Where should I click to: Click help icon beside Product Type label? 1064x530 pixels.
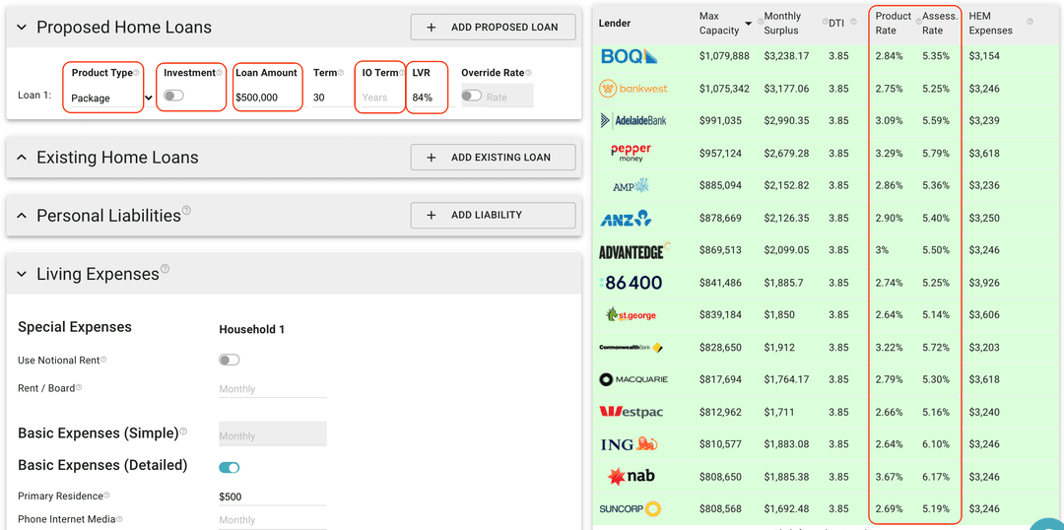(x=136, y=72)
